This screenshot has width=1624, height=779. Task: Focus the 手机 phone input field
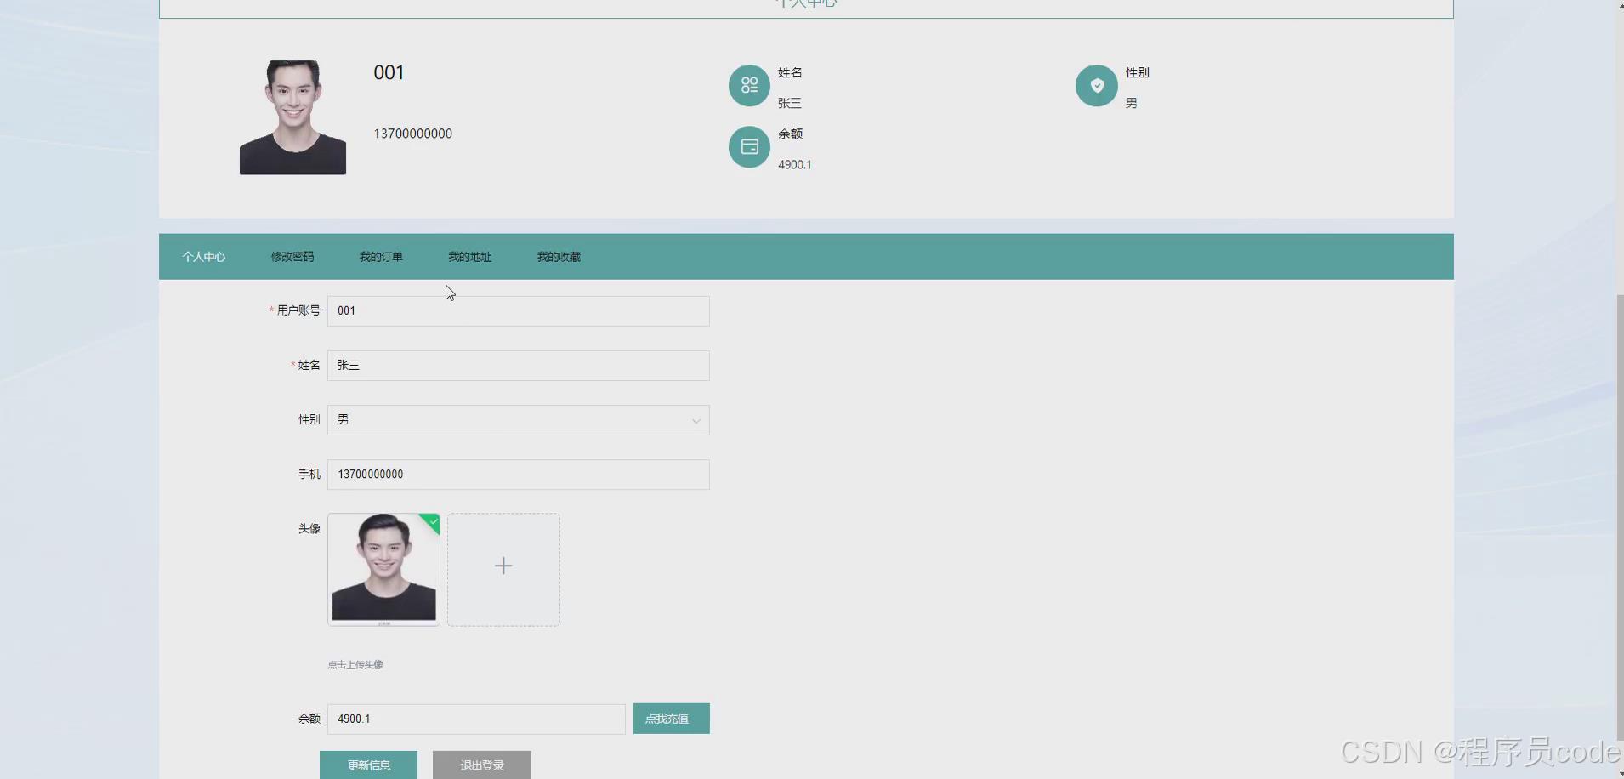(x=519, y=475)
